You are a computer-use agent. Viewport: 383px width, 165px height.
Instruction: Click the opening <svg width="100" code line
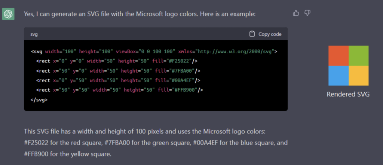(x=154, y=52)
